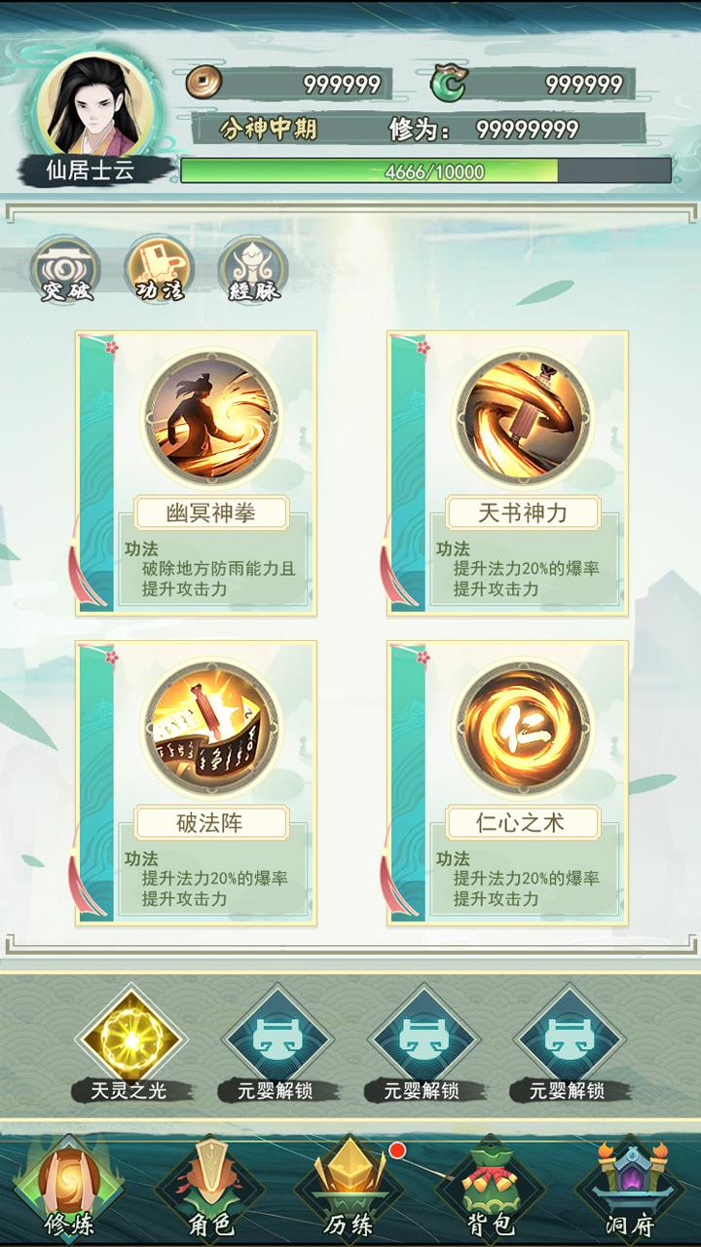Click the green experience progress bar
This screenshot has width=701, height=1247.
pos(426,171)
